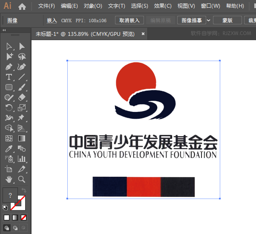
Task: Open the 帮助(H) menu
Action: click(235, 6)
